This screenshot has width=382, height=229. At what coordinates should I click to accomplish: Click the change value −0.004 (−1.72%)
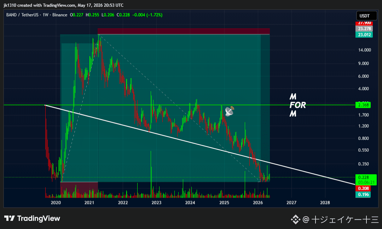[147, 15]
